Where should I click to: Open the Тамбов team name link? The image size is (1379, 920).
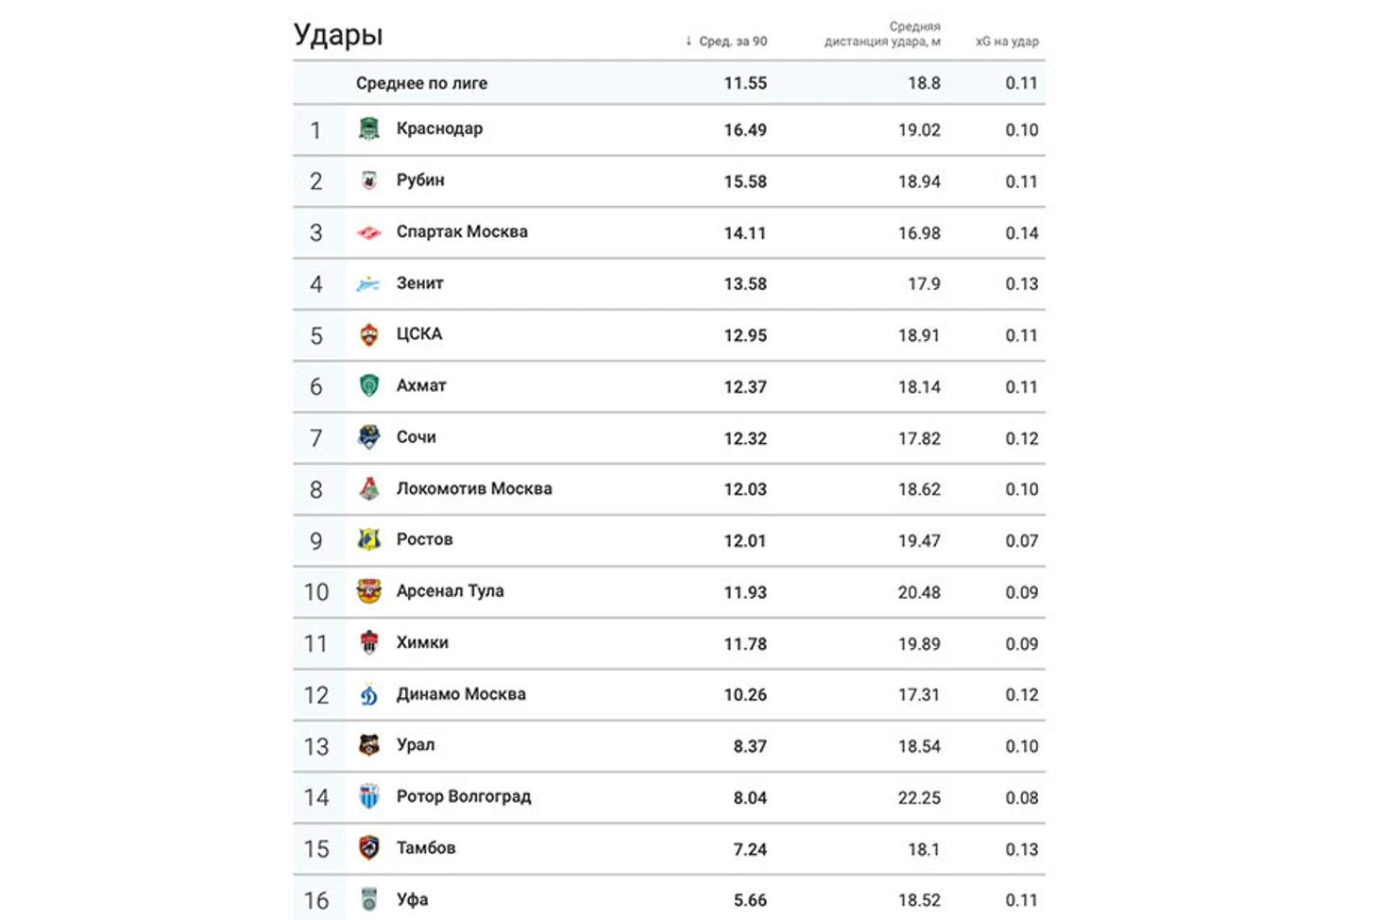point(426,847)
